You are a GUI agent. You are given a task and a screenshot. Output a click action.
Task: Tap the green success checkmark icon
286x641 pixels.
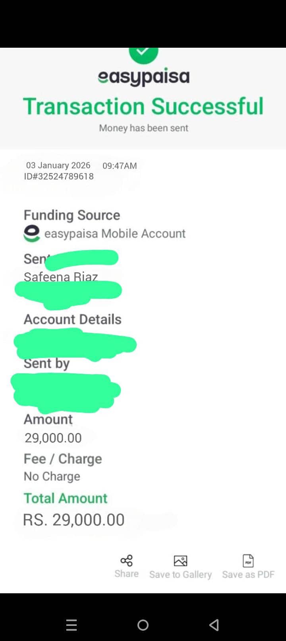[143, 54]
